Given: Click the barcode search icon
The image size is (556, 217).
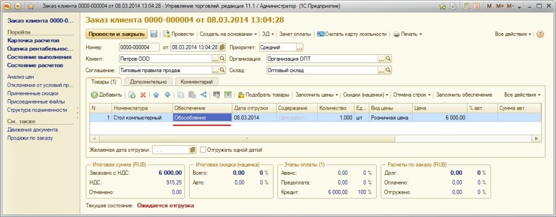Looking at the screenshot, I should tap(216, 95).
